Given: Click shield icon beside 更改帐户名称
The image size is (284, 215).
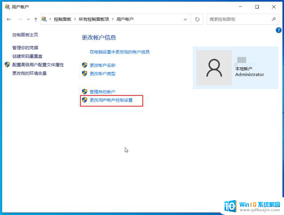Looking at the screenshot, I should coord(85,65).
